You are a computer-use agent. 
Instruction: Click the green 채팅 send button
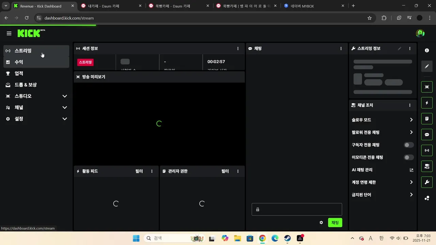pos(335,223)
